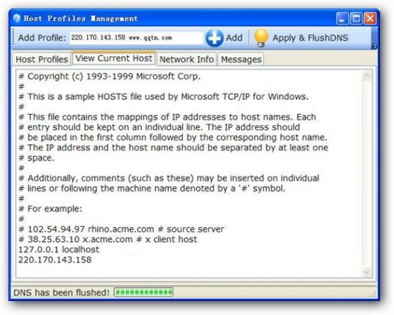Click the toolbar drag grip handle
Viewport: 394px width, 315px height.
click(x=13, y=38)
